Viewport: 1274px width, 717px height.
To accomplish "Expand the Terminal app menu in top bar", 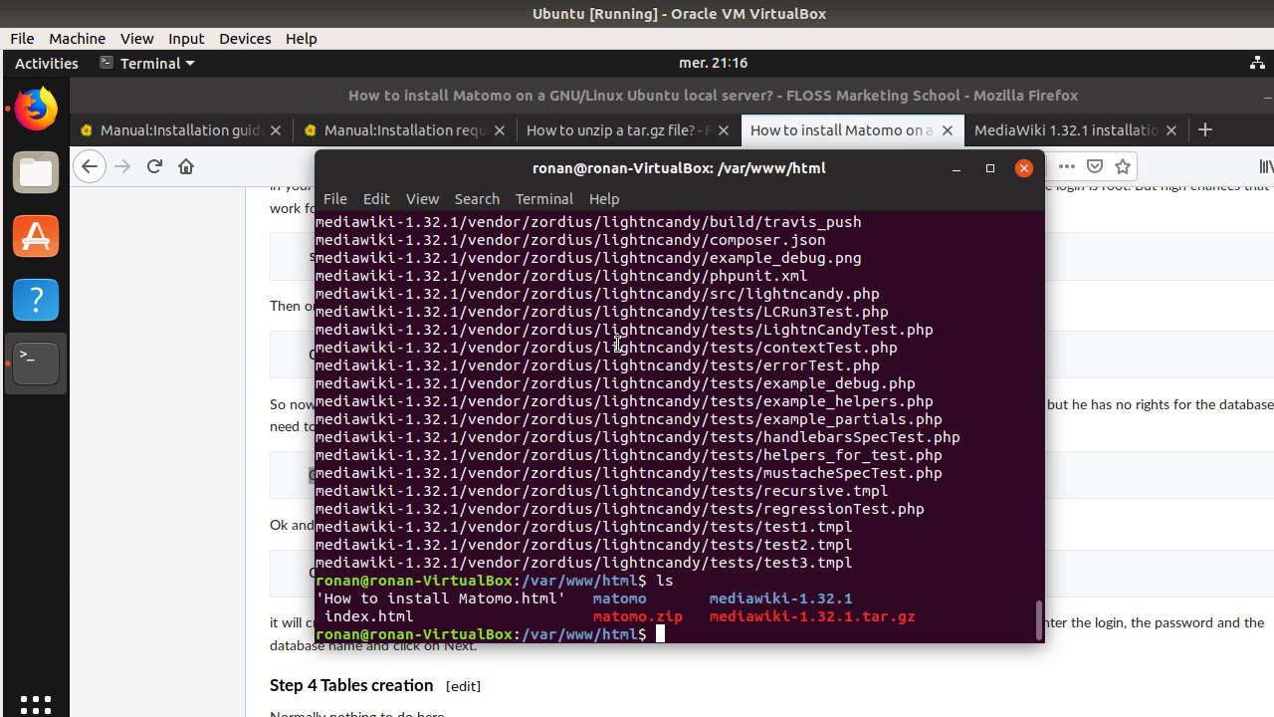I will tap(147, 63).
